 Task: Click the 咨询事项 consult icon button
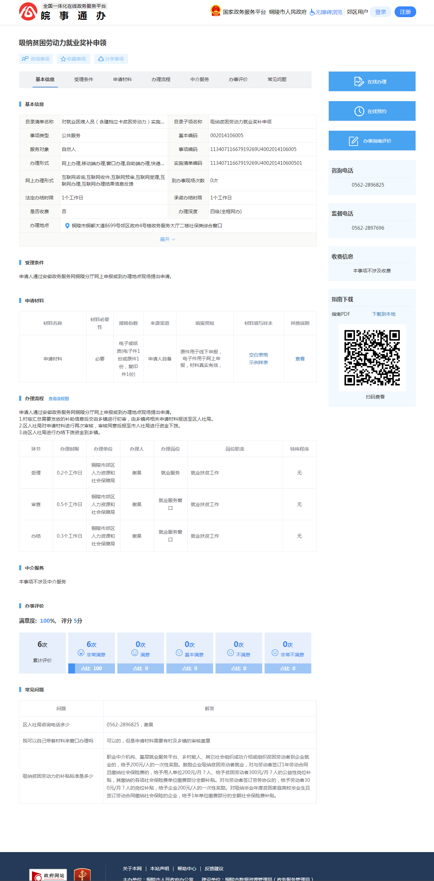click(25, 59)
